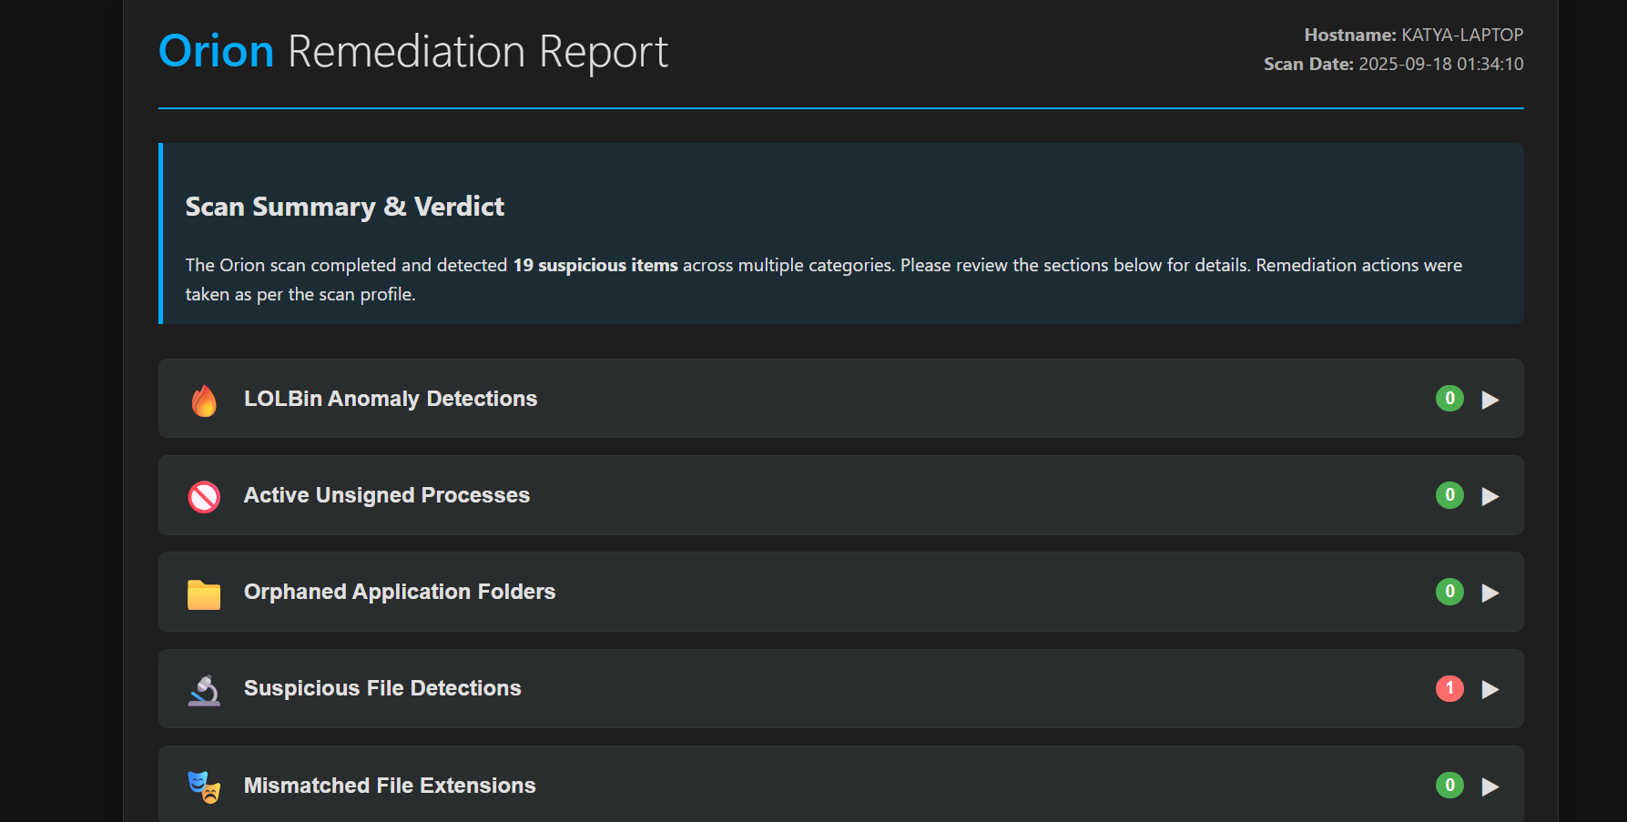Click the yellow folder icon for Orphaned Folders
Image resolution: width=1627 pixels, height=822 pixels.
(204, 594)
